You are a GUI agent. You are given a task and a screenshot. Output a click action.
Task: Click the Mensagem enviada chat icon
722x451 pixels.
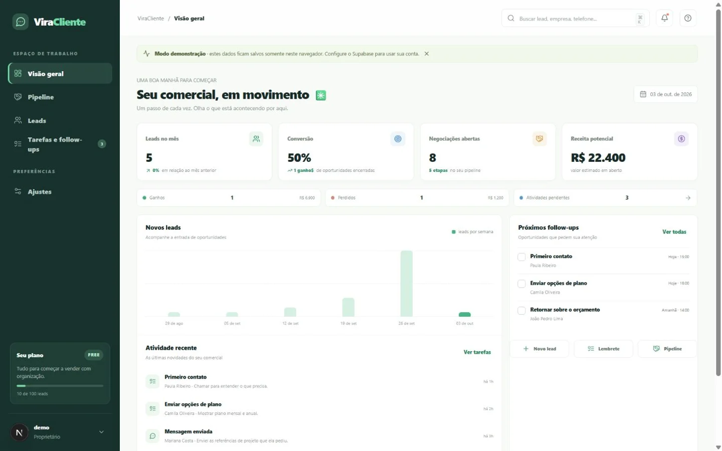pos(152,436)
